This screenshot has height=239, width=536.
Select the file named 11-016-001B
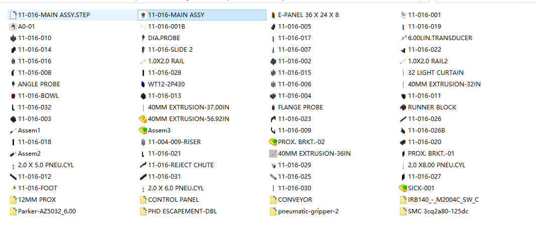click(167, 27)
